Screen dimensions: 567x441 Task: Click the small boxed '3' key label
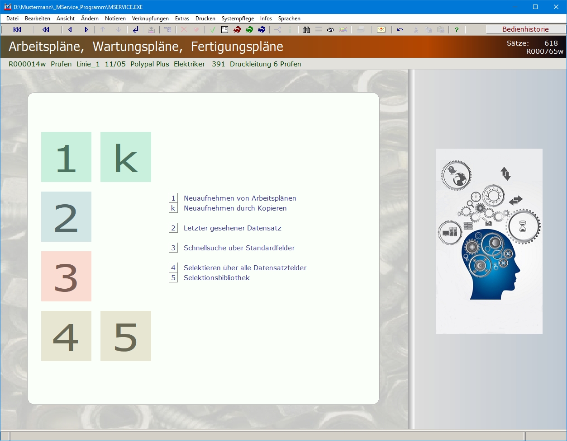pyautogui.click(x=173, y=248)
